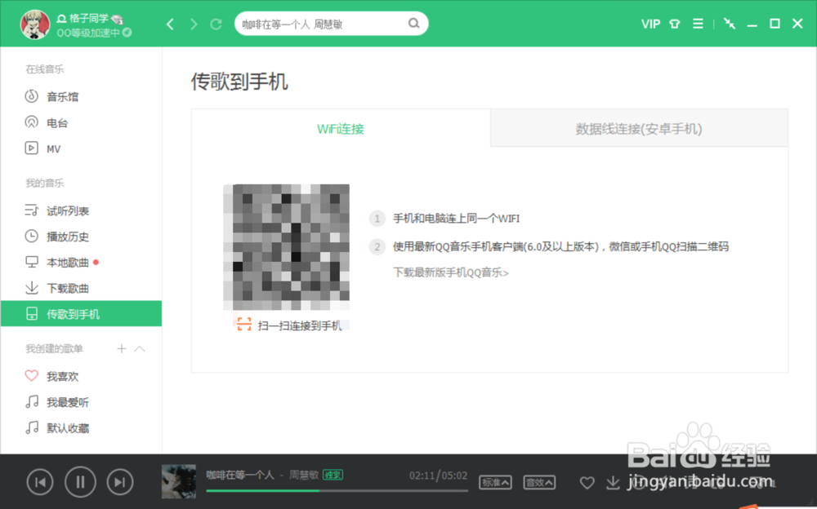Viewport: 817px width, 509px height.
Task: Open the main hamburger menu
Action: [698, 24]
